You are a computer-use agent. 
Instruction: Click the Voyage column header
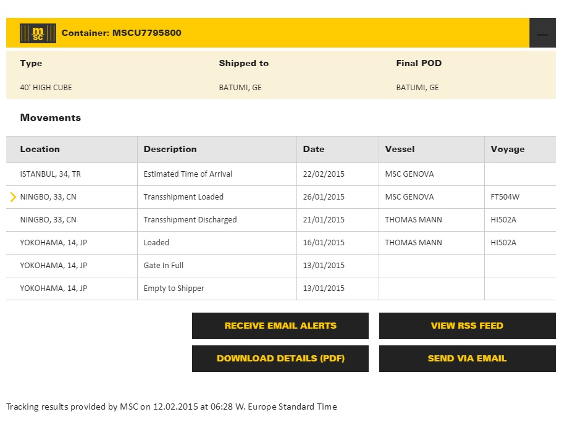point(508,150)
